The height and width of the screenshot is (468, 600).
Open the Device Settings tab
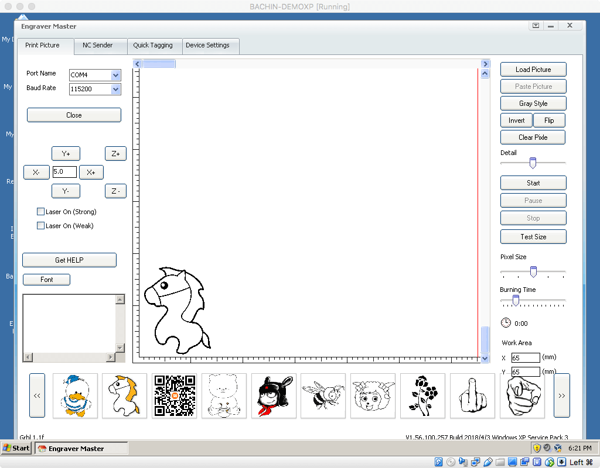tap(211, 46)
